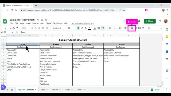
Task: Click the green Share button
Action: [x=150, y=21]
